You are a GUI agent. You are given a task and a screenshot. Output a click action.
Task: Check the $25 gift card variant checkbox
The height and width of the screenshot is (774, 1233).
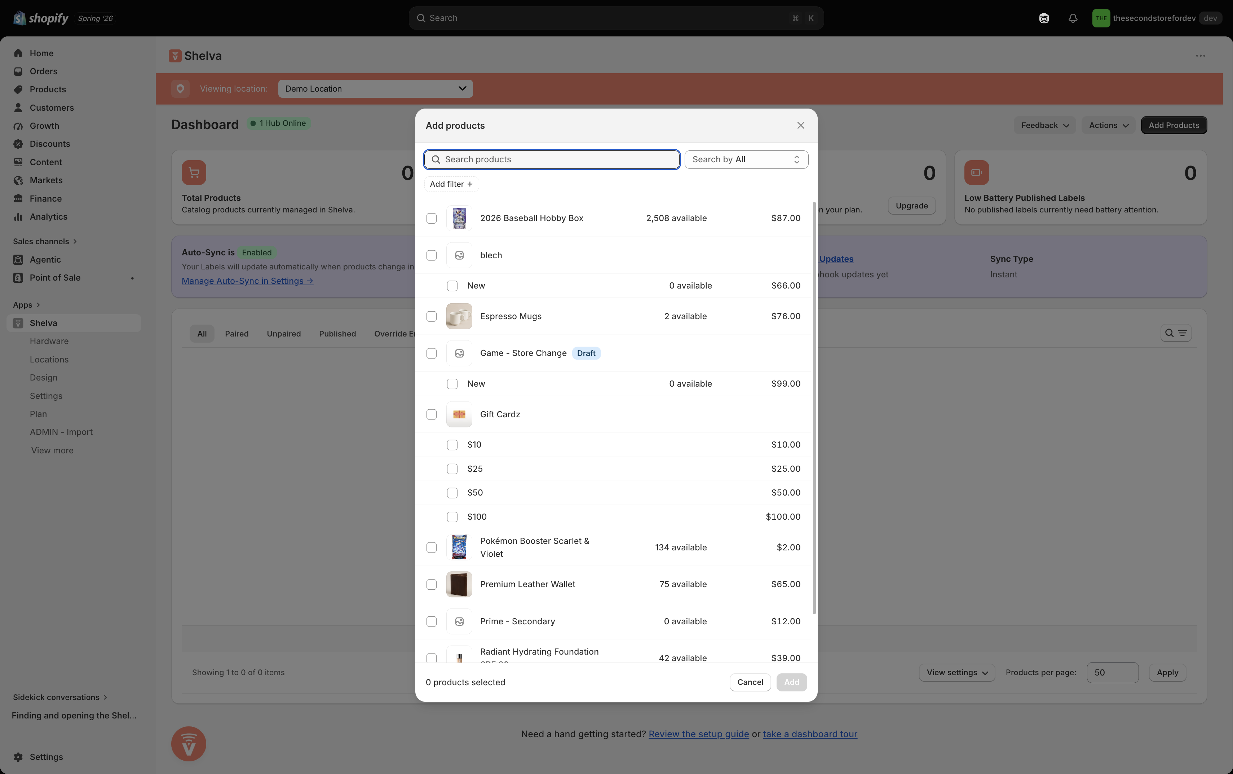452,469
